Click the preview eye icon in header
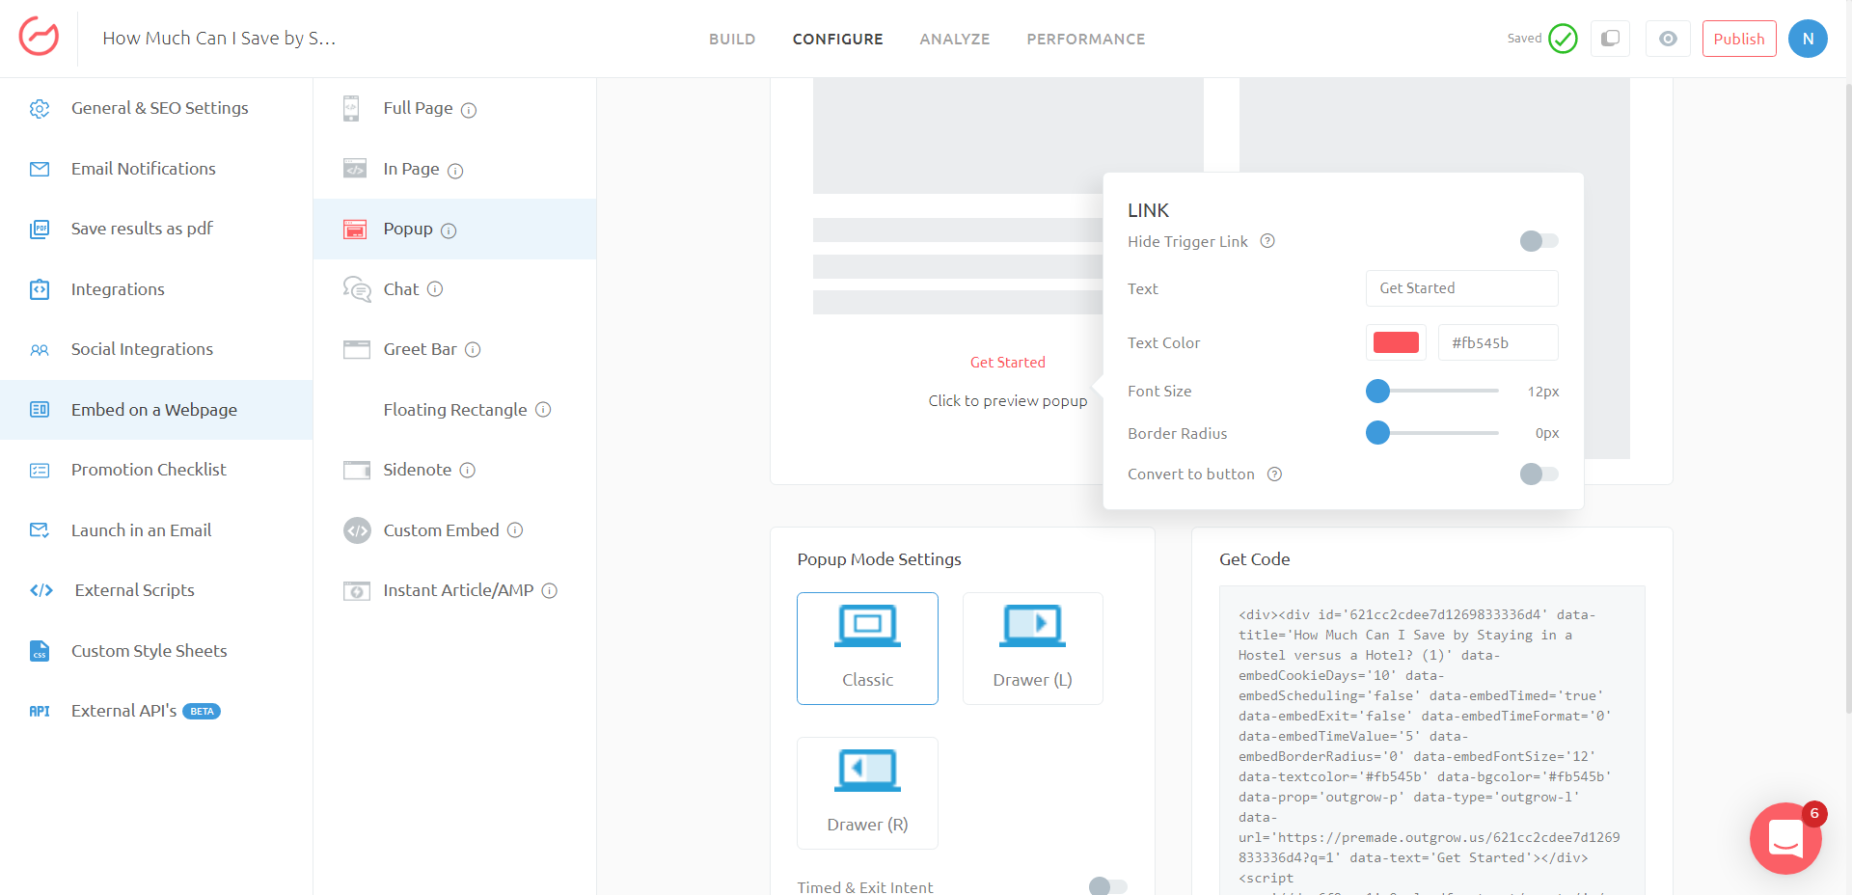Viewport: 1852px width, 895px height. pos(1668,39)
